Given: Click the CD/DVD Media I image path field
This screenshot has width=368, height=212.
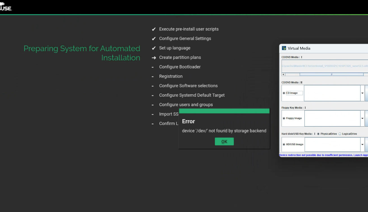Looking at the screenshot, I should tap(325, 66).
